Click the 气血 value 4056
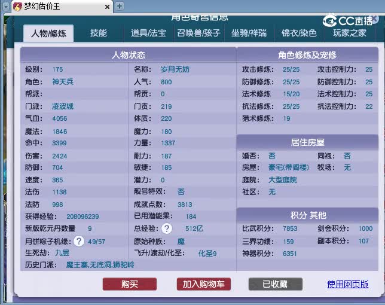This screenshot has height=305, width=385. (60, 118)
